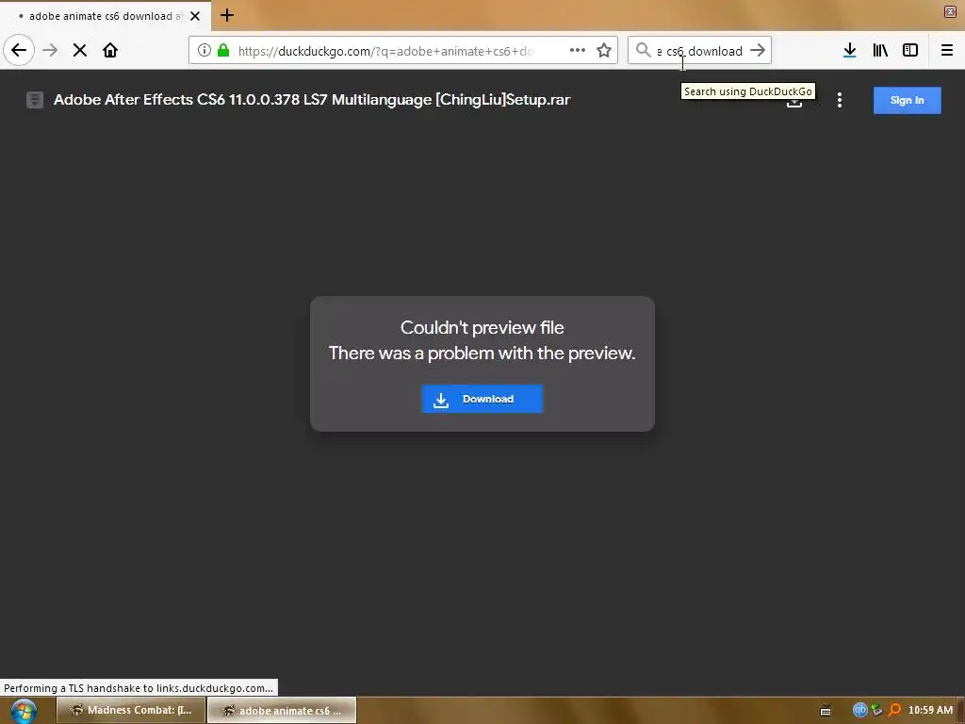
Task: Select the adobe animate cs6 download tab
Action: click(106, 16)
